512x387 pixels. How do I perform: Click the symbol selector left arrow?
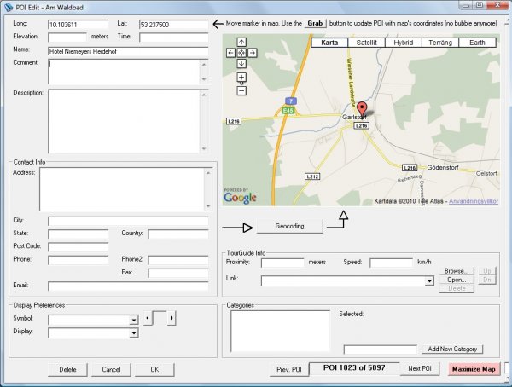click(x=148, y=318)
